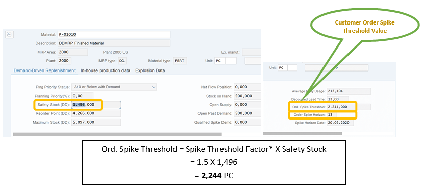This screenshot has width=422, height=189.
Task: Click the MRP Area field 2000
Action: (x=72, y=52)
